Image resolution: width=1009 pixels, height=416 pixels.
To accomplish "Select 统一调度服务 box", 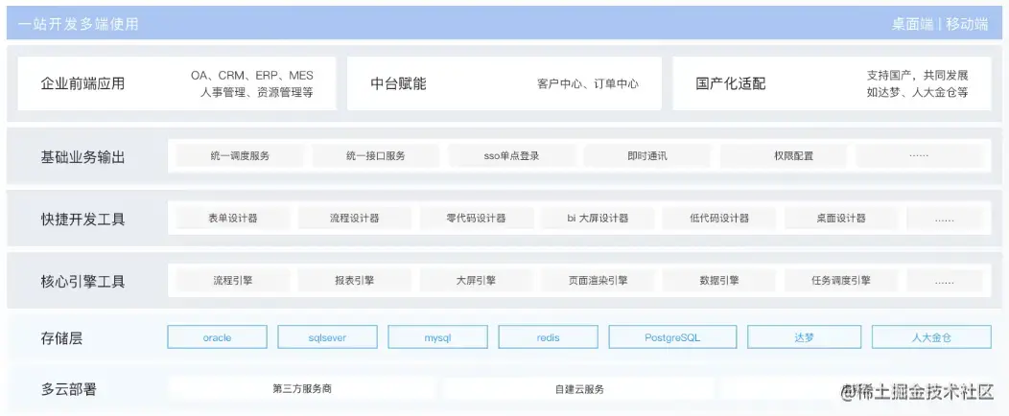I will 240,156.
